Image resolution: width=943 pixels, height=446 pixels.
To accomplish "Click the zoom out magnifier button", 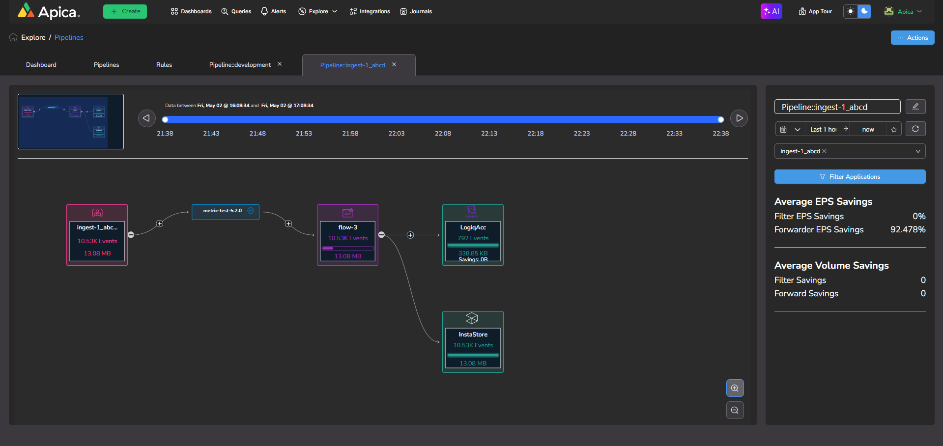I will (x=735, y=410).
